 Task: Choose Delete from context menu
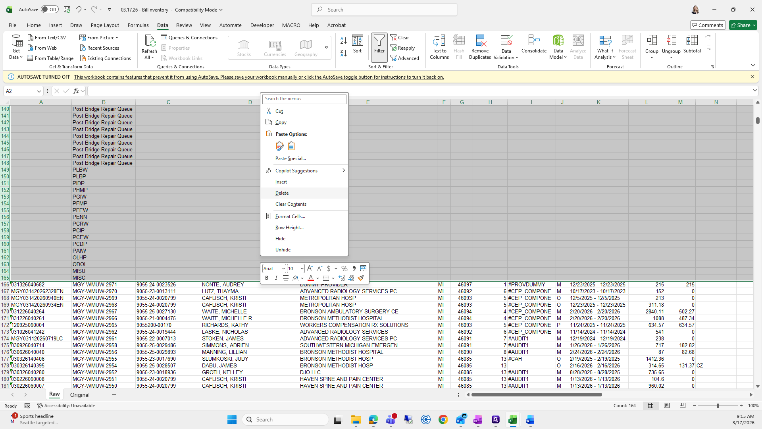282,193
